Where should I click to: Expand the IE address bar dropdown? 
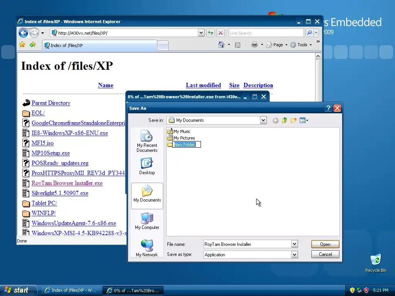click(201, 33)
